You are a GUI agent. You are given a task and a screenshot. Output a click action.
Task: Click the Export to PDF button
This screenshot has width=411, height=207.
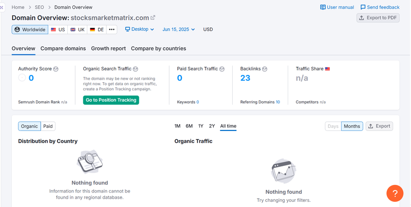378,18
